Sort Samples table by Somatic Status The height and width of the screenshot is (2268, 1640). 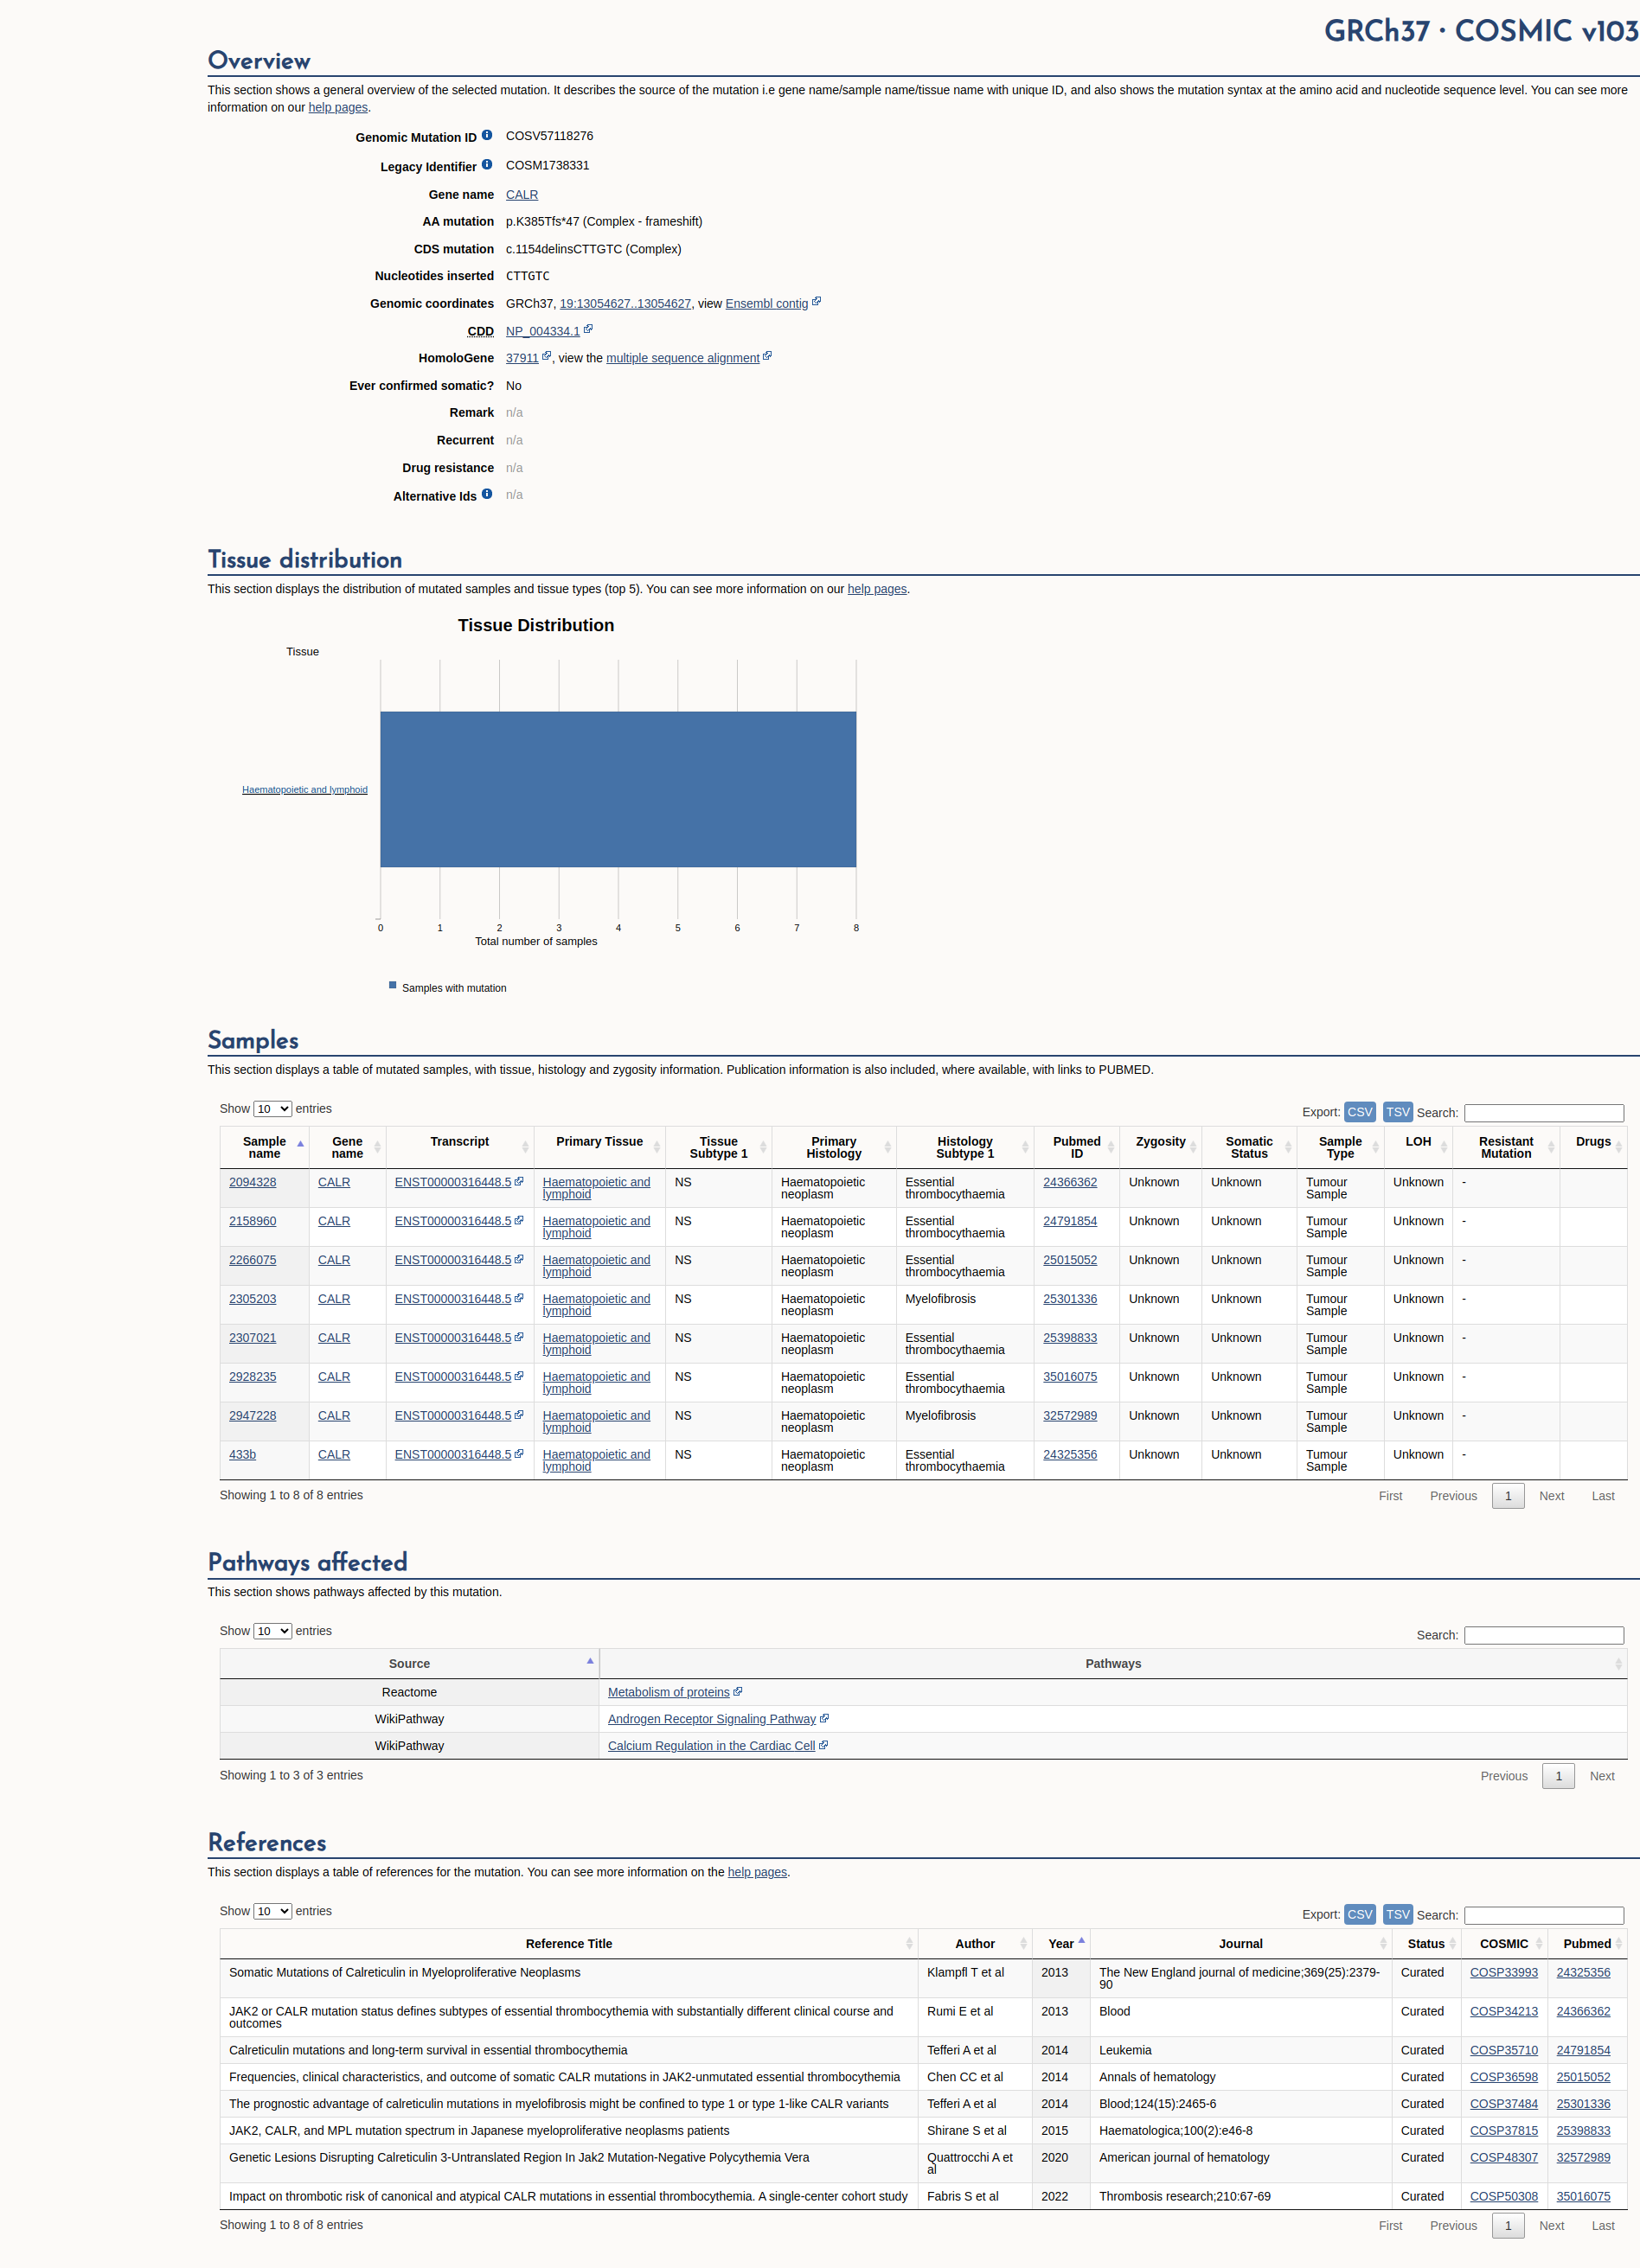pos(1249,1148)
